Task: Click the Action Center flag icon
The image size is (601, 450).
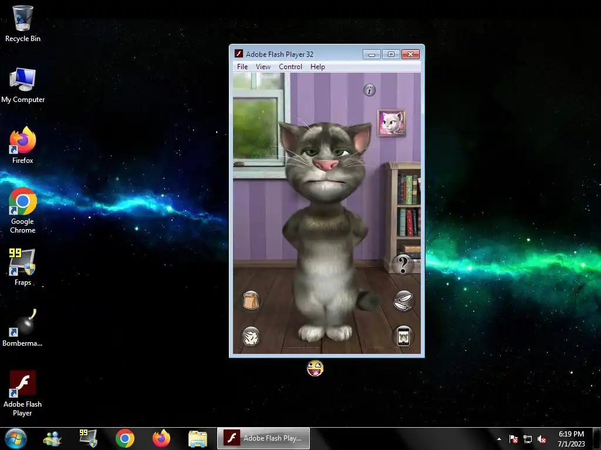Action: pos(514,439)
